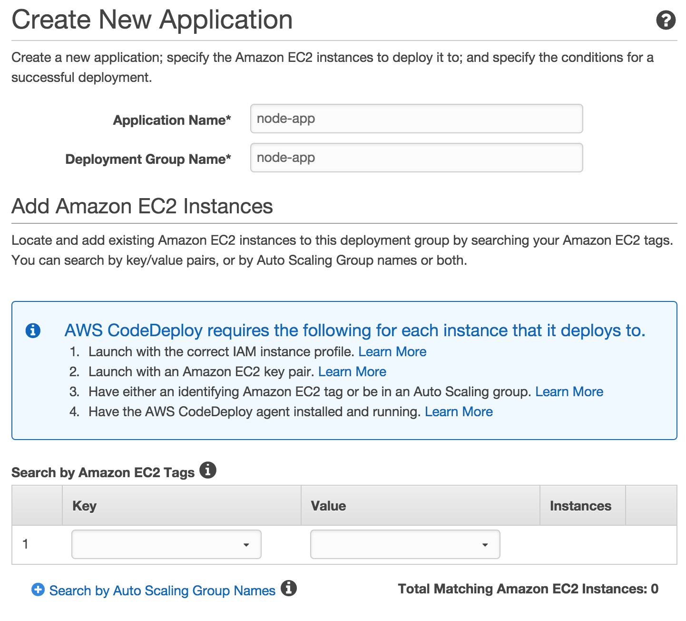Open the Key tag dropdown
686x621 pixels.
pos(166,544)
